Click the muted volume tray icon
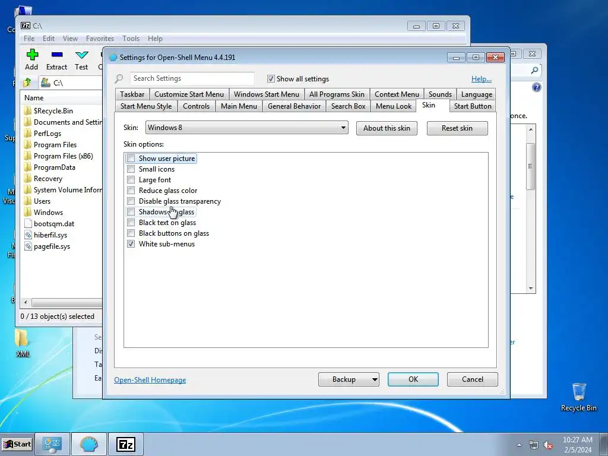Screen dimensions: 608x456 [x=548, y=445]
